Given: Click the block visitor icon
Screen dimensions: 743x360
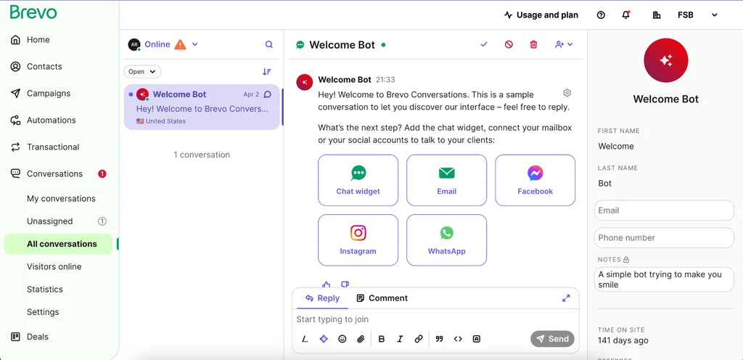Looking at the screenshot, I should pyautogui.click(x=509, y=44).
